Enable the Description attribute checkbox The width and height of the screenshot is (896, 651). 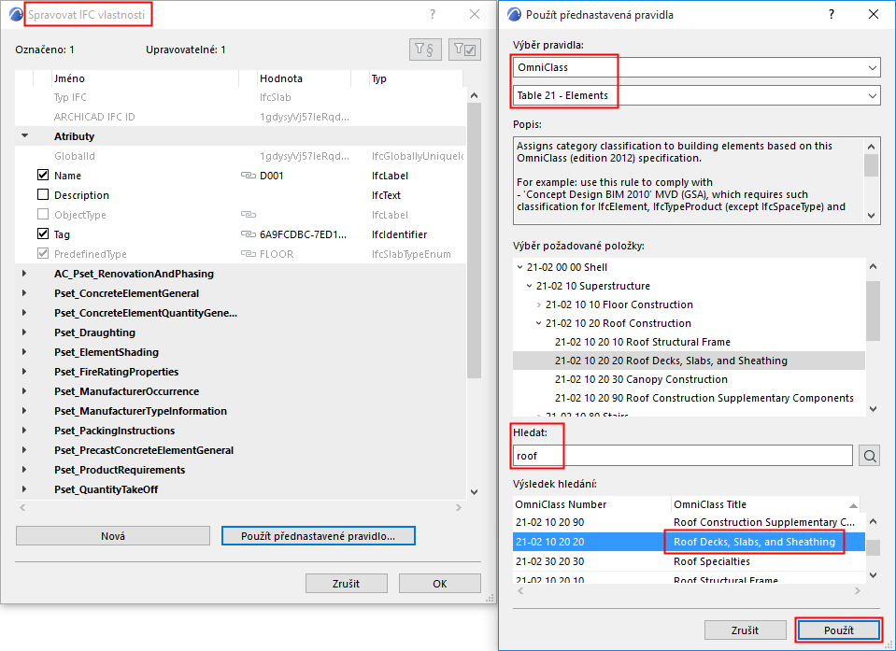tap(43, 194)
